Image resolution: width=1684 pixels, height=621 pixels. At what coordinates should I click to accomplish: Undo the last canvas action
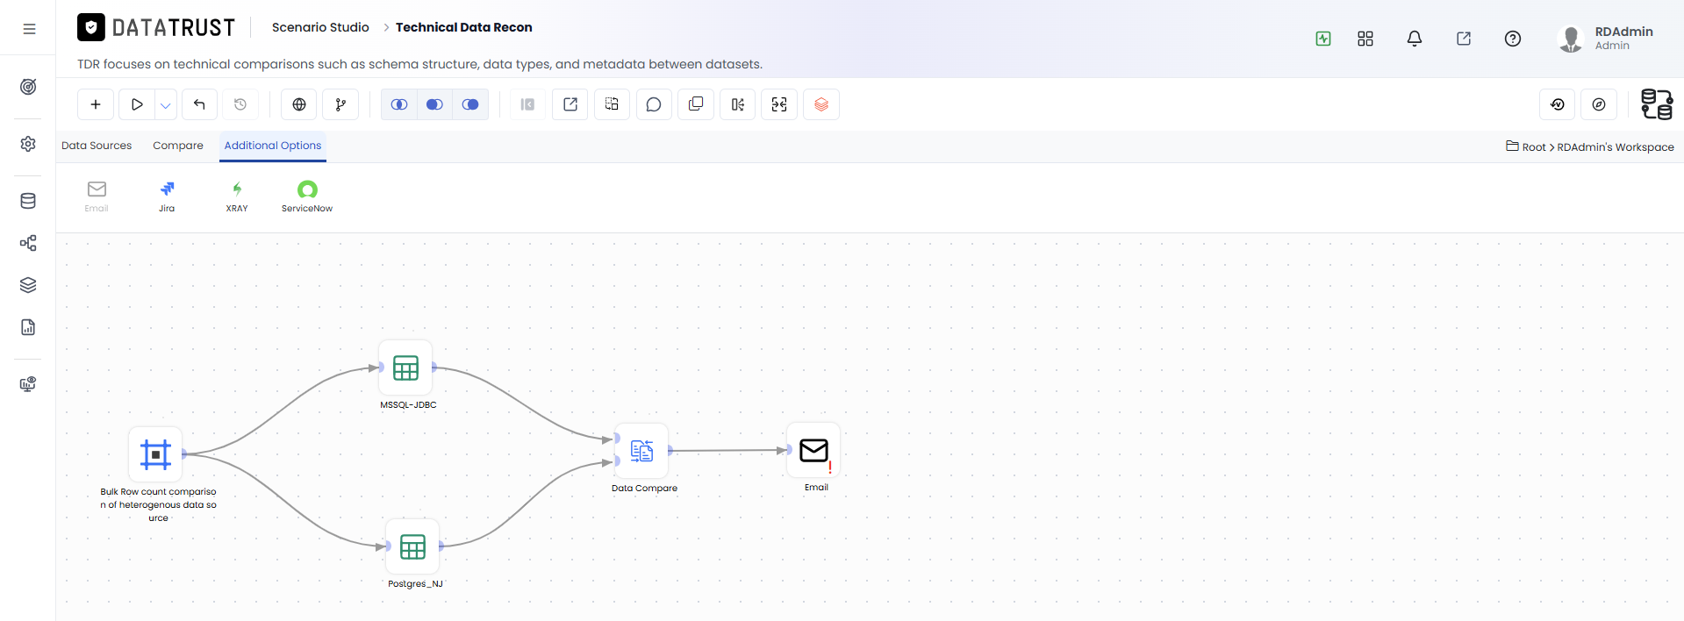pos(199,104)
